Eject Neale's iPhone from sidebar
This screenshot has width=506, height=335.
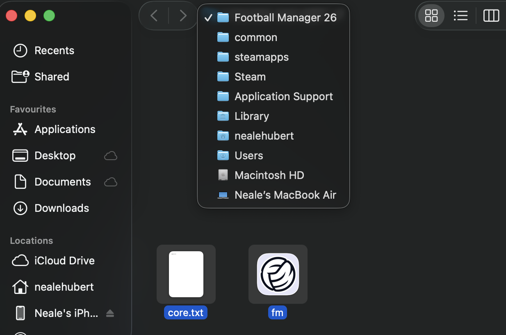click(110, 313)
